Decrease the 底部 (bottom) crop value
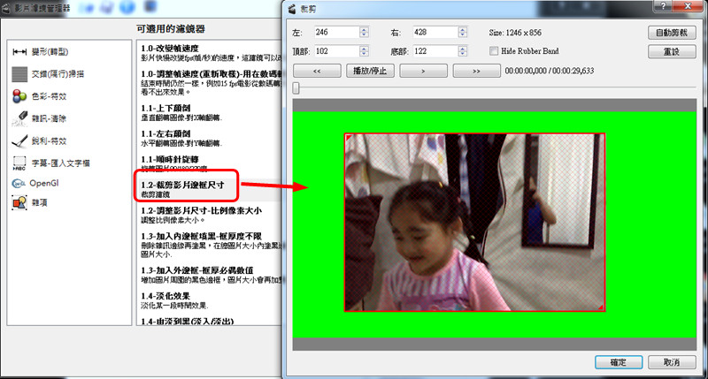This screenshot has height=379, width=708. coord(462,54)
